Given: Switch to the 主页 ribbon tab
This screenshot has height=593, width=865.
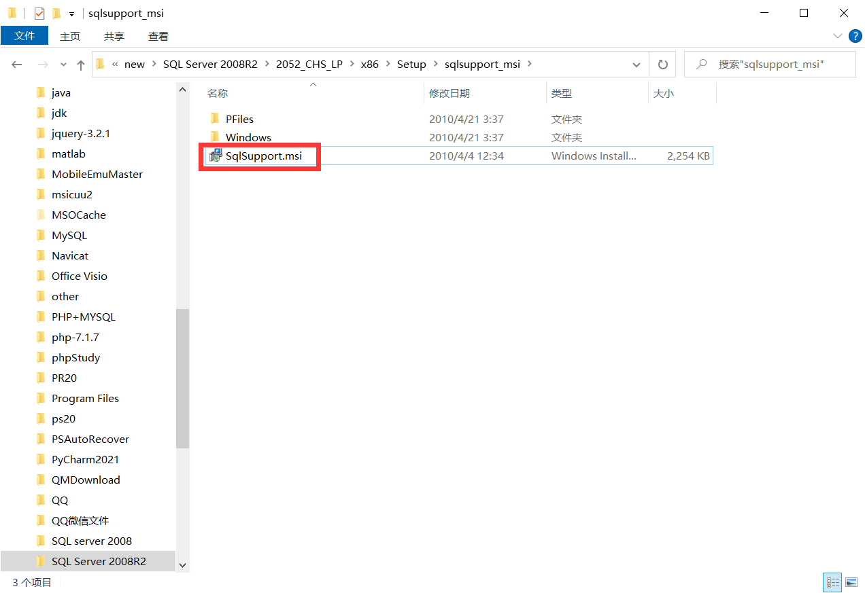Looking at the screenshot, I should (70, 36).
